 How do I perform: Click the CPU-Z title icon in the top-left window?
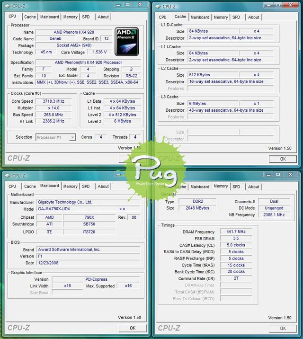8,6
